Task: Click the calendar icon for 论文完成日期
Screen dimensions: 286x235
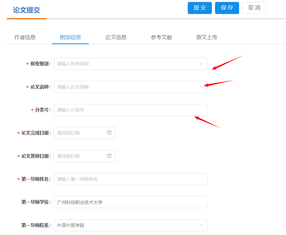Action: 109,133
